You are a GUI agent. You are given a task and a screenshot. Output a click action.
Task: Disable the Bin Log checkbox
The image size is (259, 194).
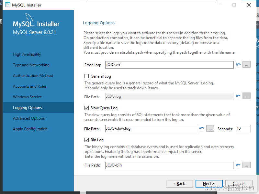(x=86, y=140)
